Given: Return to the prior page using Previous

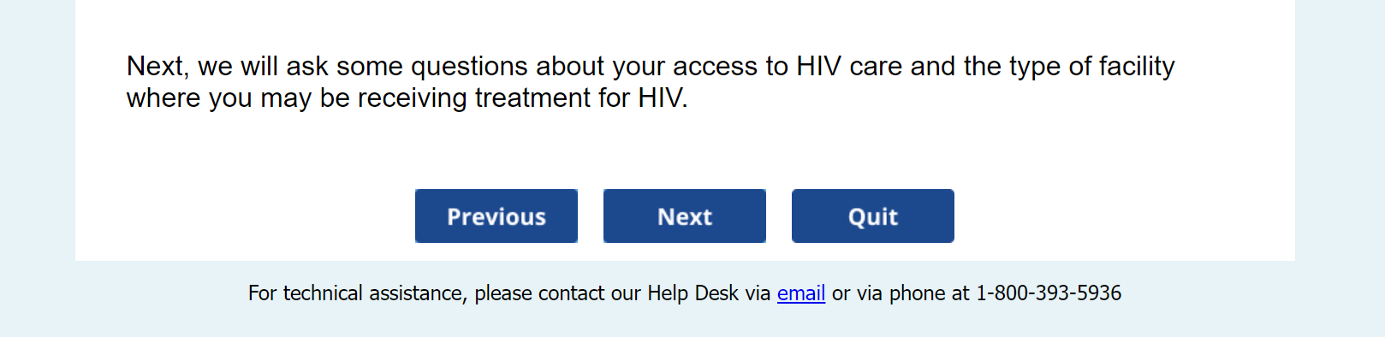Looking at the screenshot, I should (496, 216).
